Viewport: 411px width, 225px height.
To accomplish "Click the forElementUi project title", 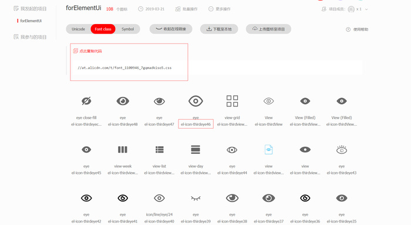I will tap(83, 8).
